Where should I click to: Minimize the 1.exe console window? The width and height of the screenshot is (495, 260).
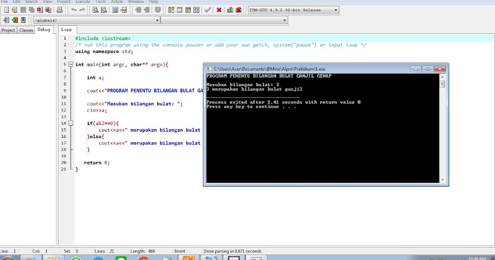coord(416,69)
